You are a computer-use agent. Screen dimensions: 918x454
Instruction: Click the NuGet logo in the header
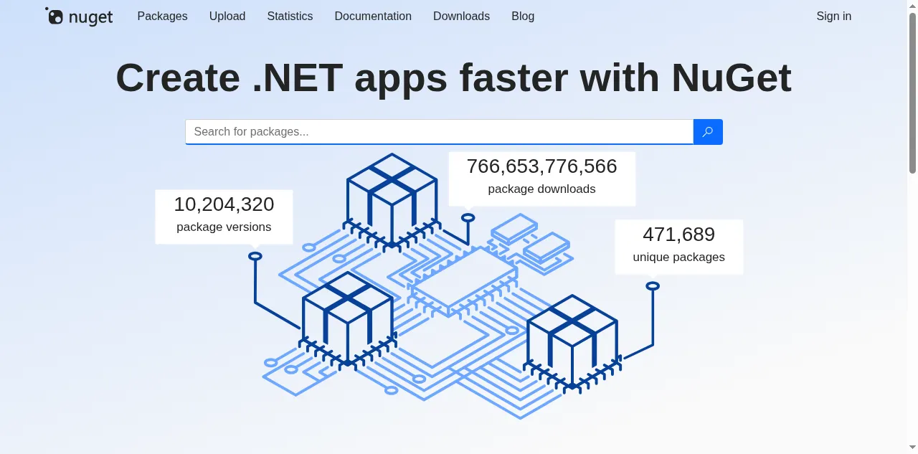click(79, 16)
